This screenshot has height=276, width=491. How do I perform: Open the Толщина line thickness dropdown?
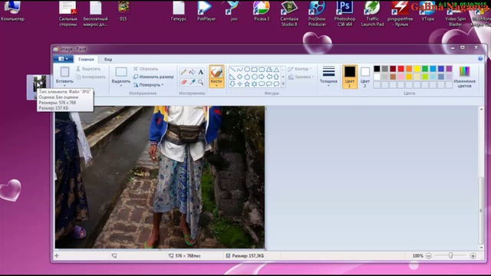pyautogui.click(x=328, y=77)
